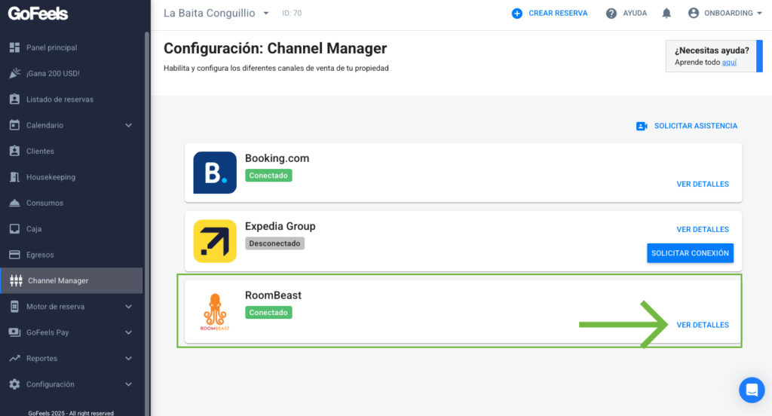Image resolution: width=772 pixels, height=416 pixels.
Task: Click the Configuración gear icon
Action: tap(15, 384)
